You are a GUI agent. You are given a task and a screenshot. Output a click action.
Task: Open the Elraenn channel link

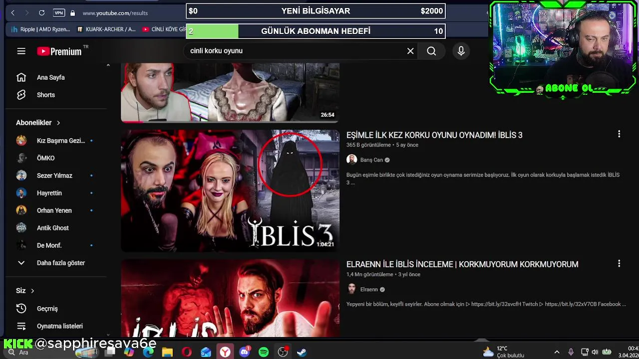[369, 289]
